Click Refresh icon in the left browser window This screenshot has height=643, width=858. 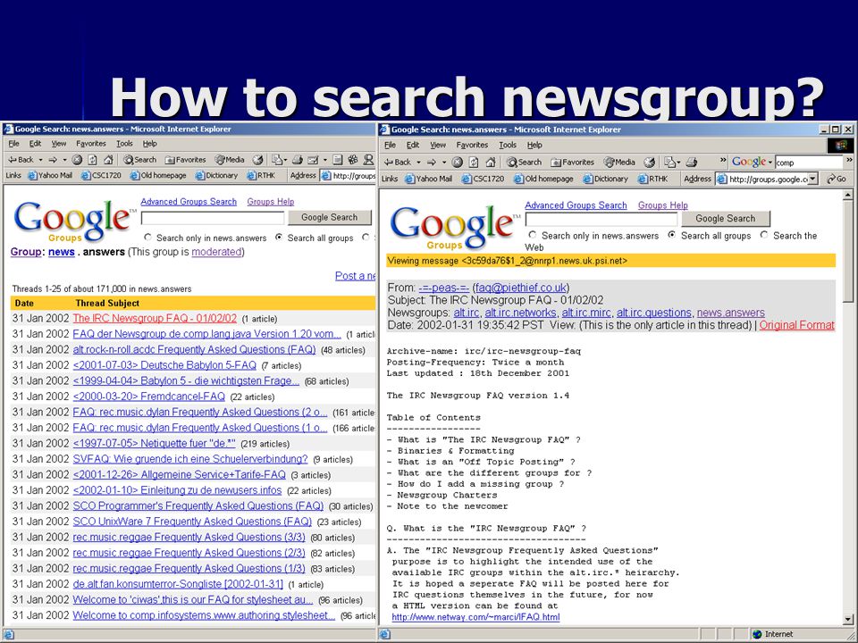pyautogui.click(x=92, y=160)
